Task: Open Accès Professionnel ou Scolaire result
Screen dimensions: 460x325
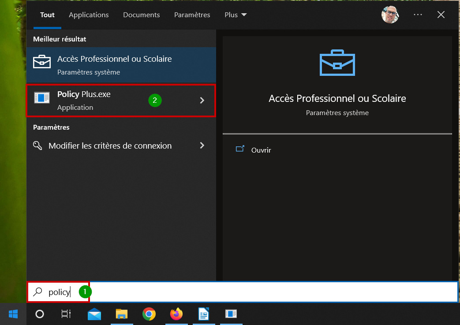Action: (x=121, y=65)
